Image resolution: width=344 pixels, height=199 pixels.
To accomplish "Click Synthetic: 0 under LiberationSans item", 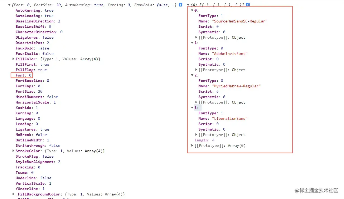I will (x=212, y=129).
